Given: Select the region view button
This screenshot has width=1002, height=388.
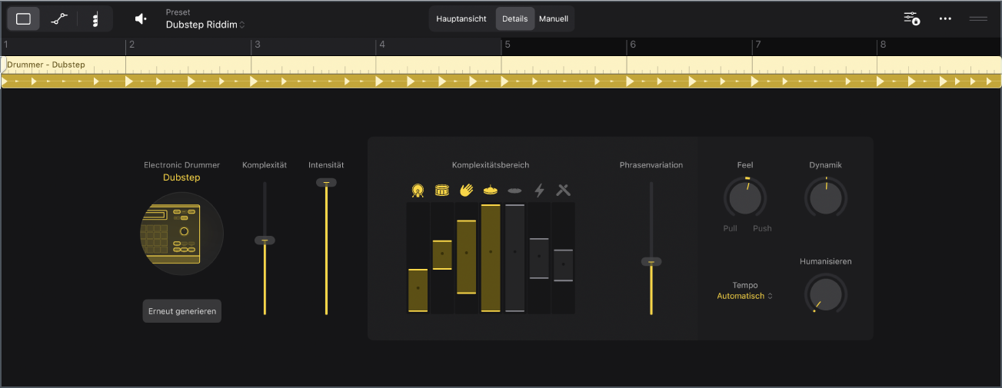Looking at the screenshot, I should pyautogui.click(x=24, y=19).
